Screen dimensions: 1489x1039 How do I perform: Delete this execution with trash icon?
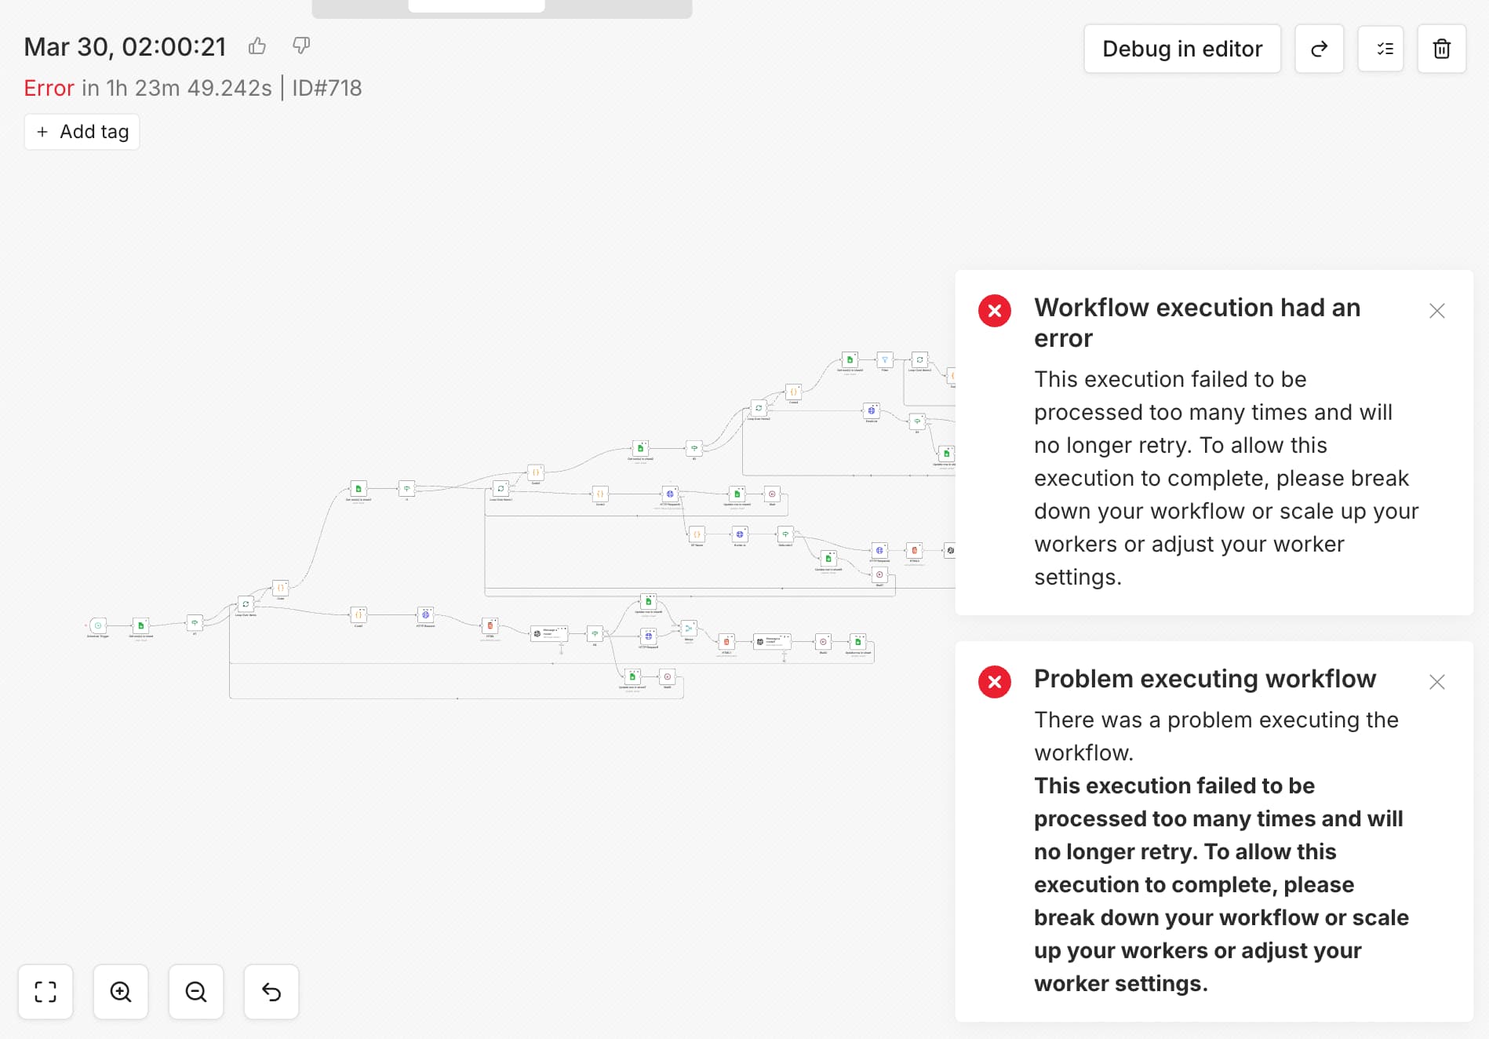1441,49
